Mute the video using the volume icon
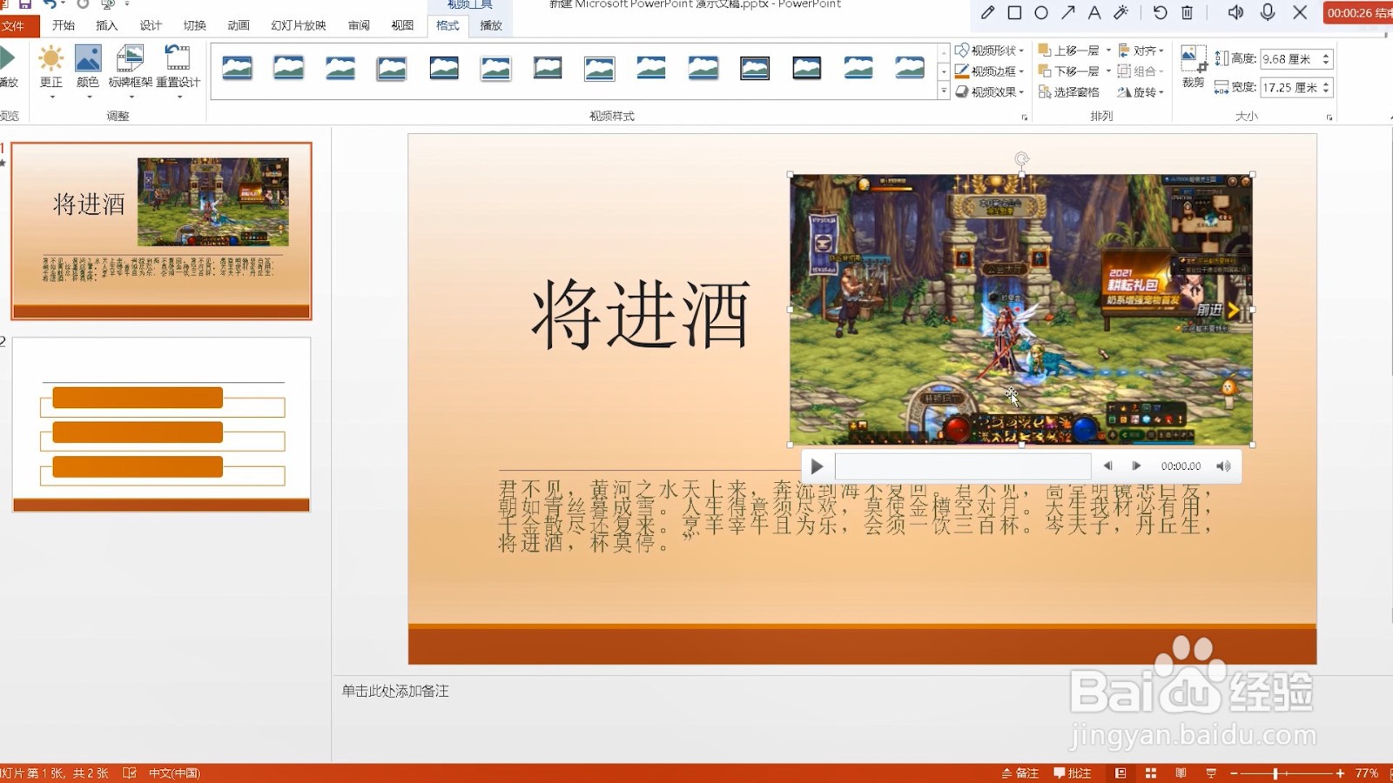Screen dimensions: 1393x783 (x=1223, y=466)
